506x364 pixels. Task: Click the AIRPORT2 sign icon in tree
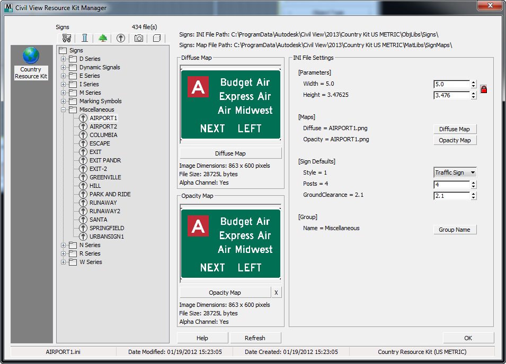click(83, 126)
